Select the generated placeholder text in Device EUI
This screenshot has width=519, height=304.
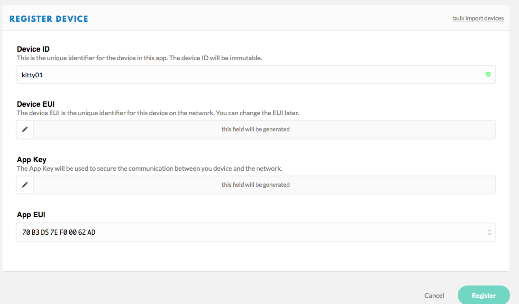255,129
